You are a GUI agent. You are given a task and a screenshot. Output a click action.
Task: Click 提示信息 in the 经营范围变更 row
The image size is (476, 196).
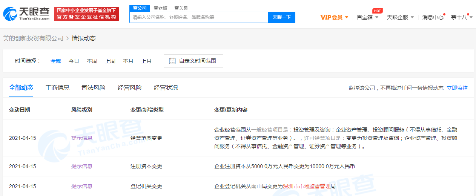(x=82, y=138)
